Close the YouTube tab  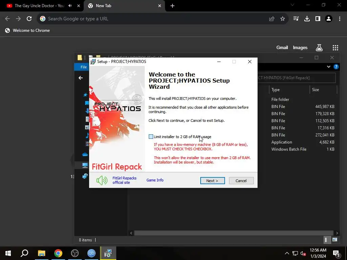click(x=79, y=6)
